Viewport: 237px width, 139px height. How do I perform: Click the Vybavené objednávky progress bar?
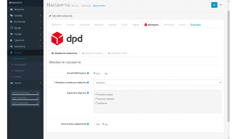click(25, 95)
